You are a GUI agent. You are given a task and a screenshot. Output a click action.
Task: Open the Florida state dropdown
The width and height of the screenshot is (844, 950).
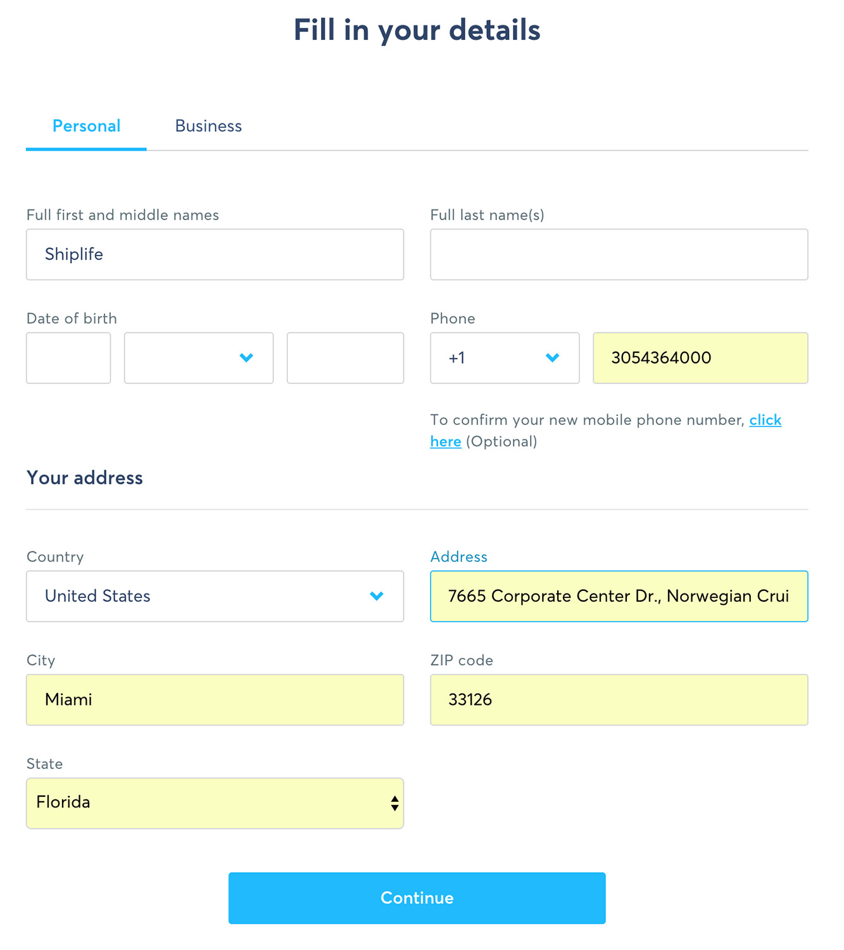tap(215, 803)
